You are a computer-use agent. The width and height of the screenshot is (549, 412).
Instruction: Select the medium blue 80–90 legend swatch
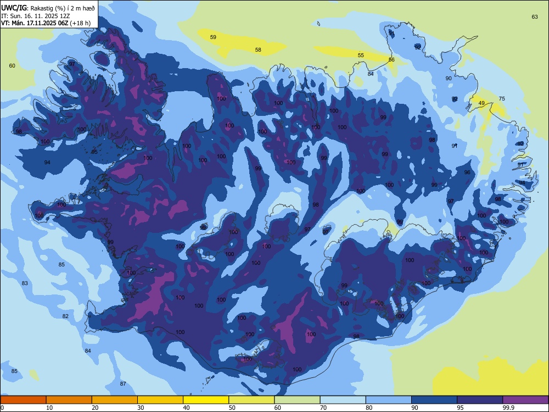point(388,400)
